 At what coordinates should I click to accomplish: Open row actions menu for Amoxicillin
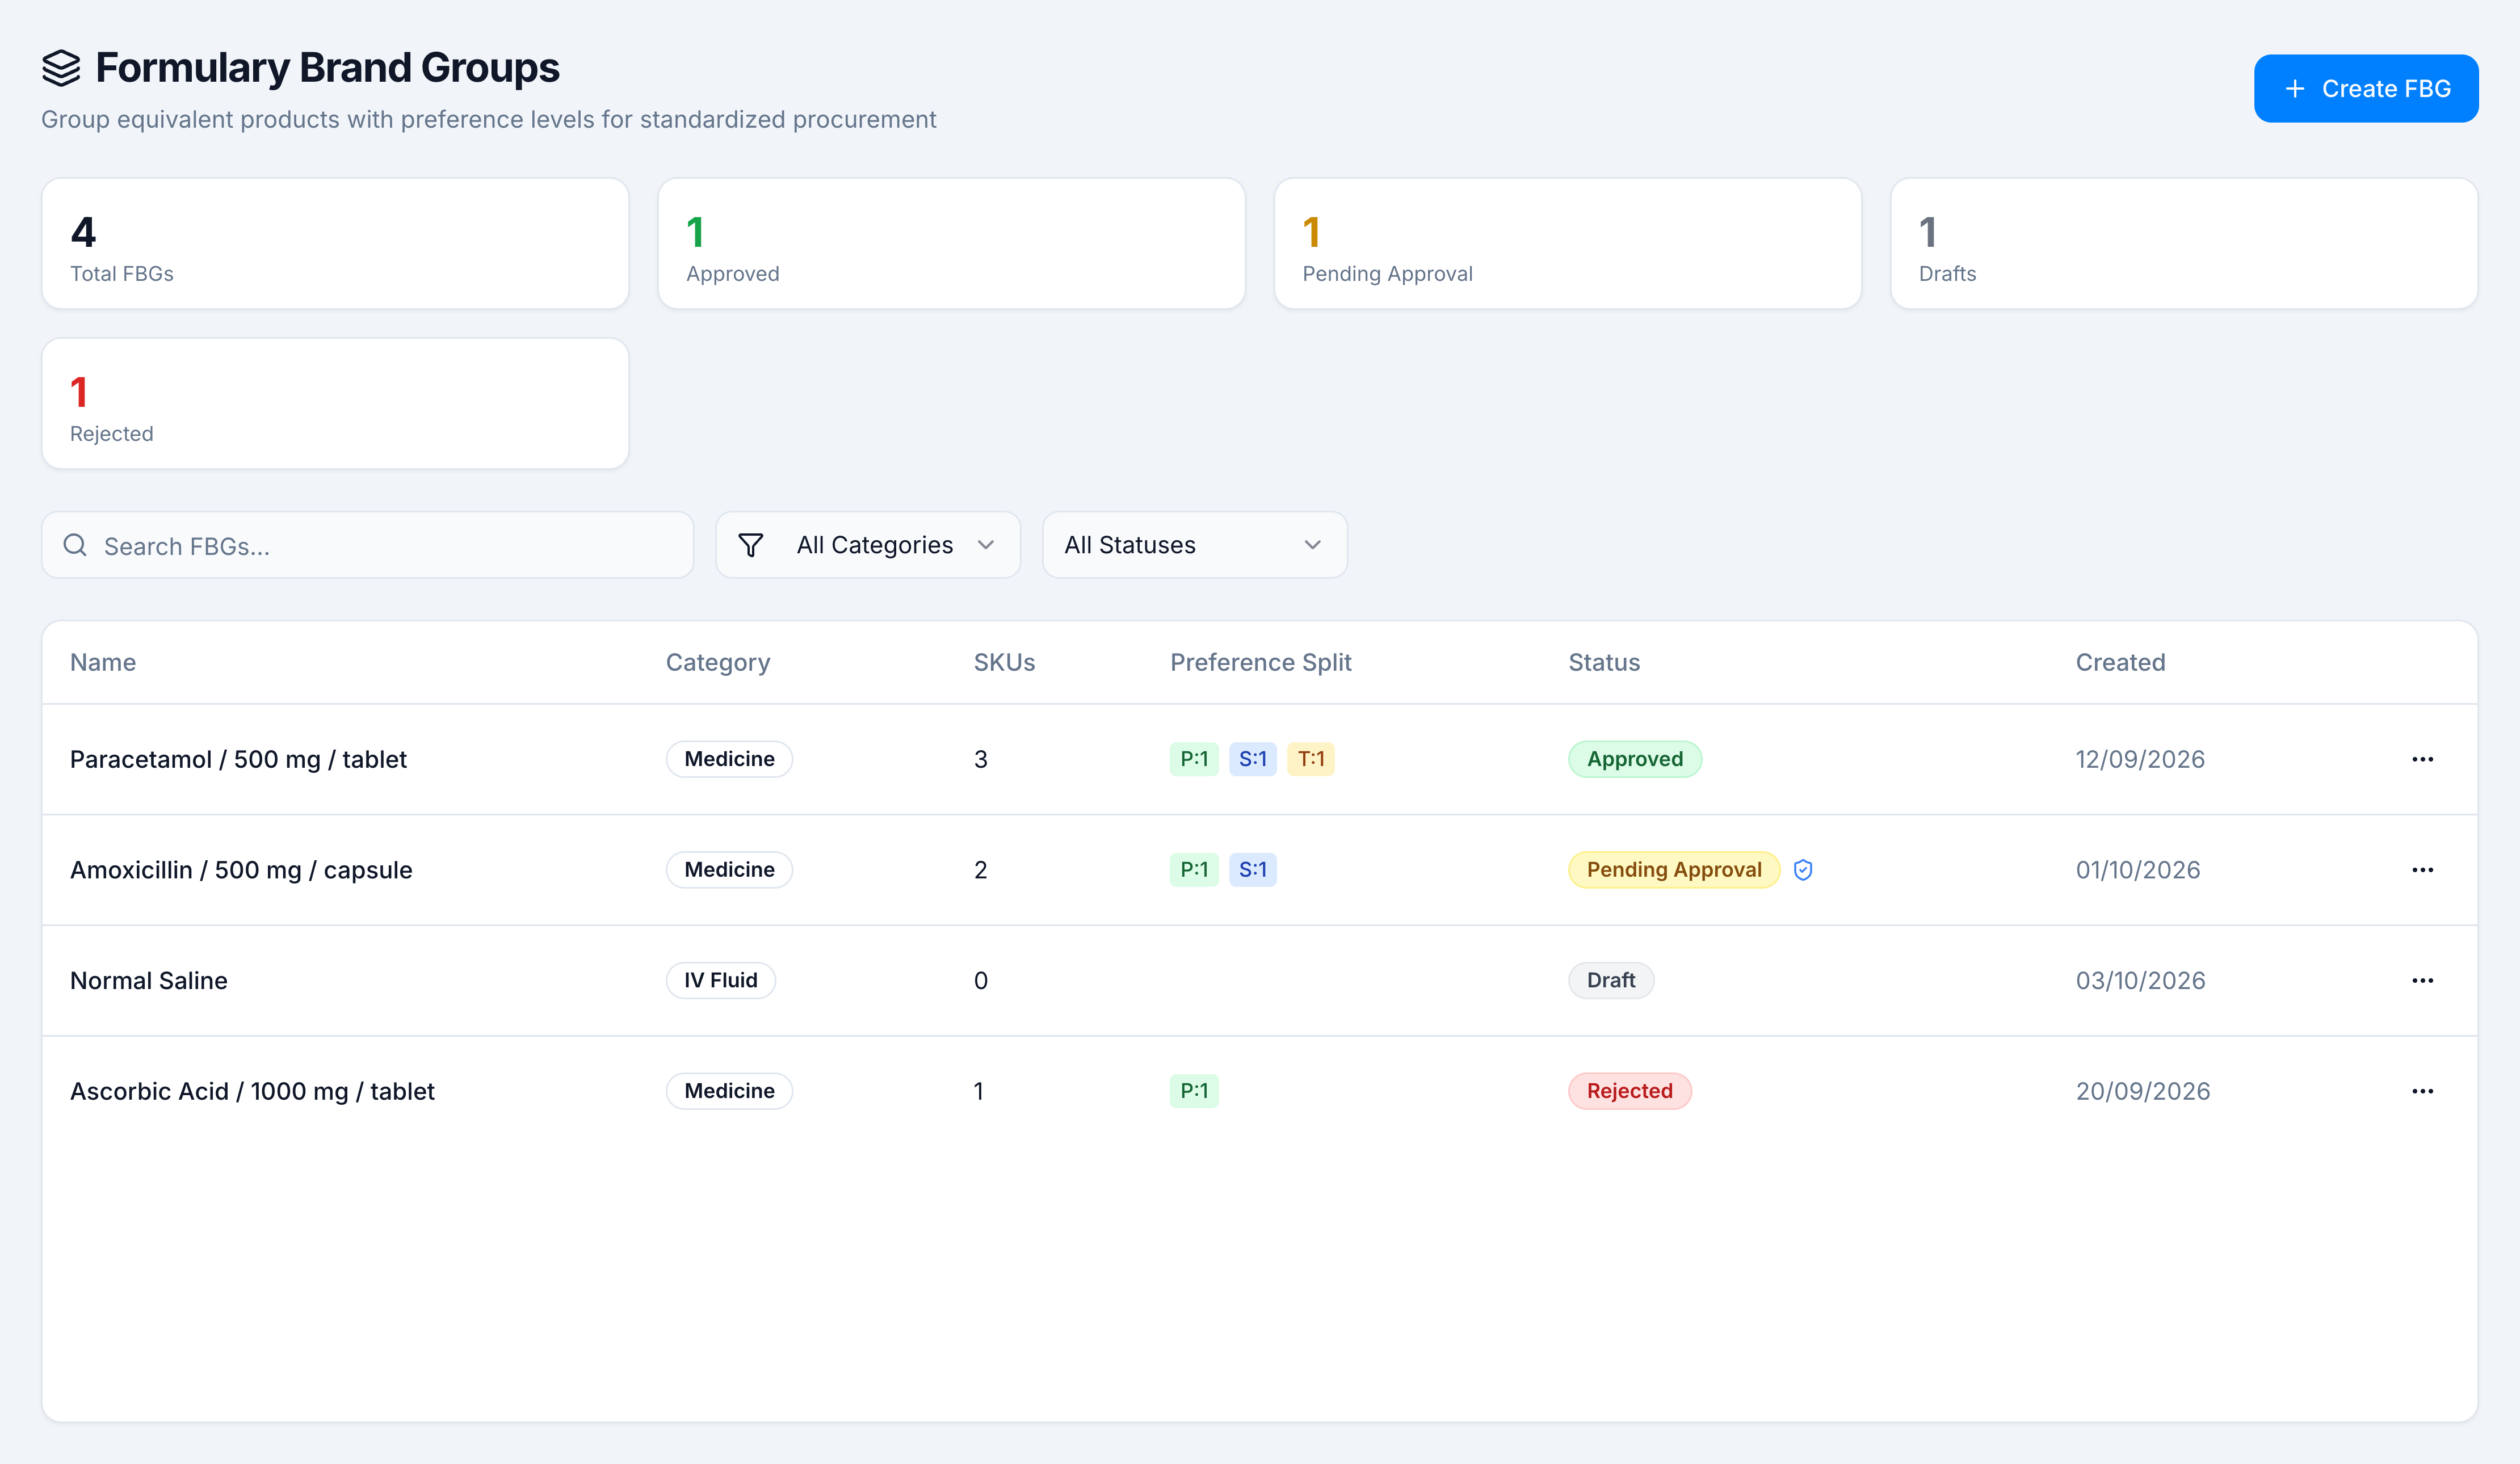pyautogui.click(x=2422, y=870)
